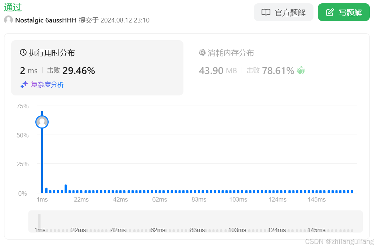Click the small raised bar before 22ms

coord(66,189)
